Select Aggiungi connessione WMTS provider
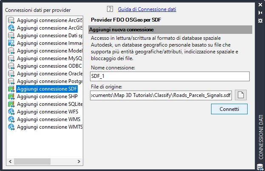265x171 pixels. (x=49, y=127)
